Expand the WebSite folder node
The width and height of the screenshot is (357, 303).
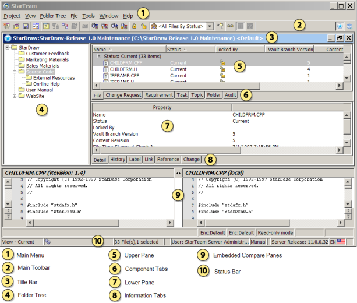[15, 96]
